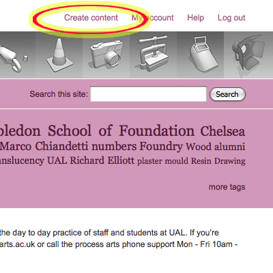Open the Help link
This screenshot has height=273, width=273.
pos(195,18)
